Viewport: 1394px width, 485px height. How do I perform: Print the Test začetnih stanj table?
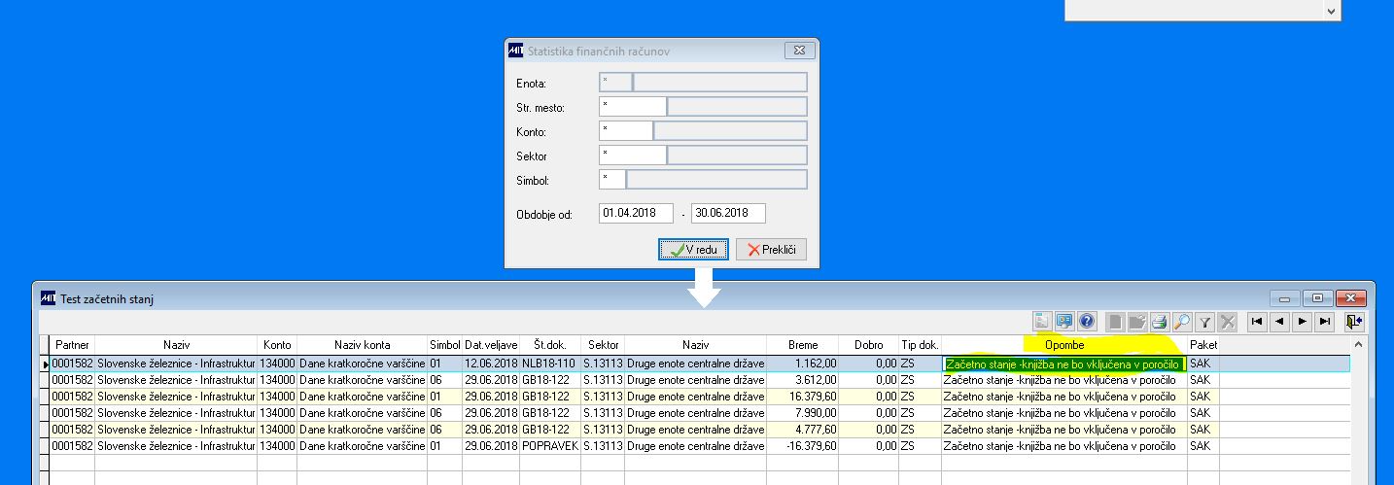pos(1159,322)
